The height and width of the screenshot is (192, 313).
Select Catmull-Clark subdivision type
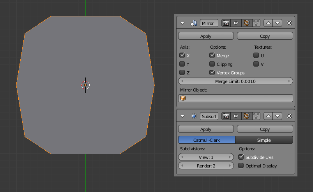click(x=207, y=140)
